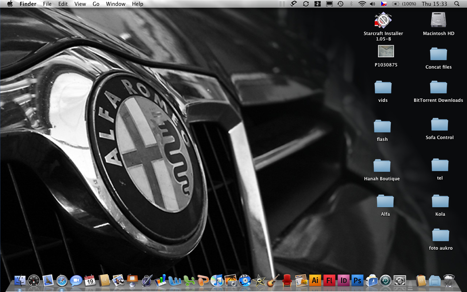Screen dimensions: 467x292
Task: Open the Go menu
Action: point(96,4)
